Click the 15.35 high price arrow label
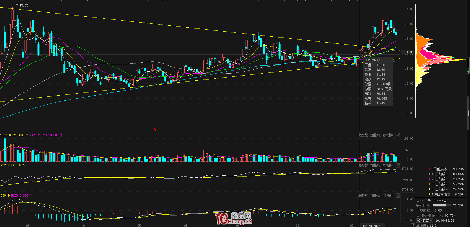The height and width of the screenshot is (227, 470). [x=22, y=5]
